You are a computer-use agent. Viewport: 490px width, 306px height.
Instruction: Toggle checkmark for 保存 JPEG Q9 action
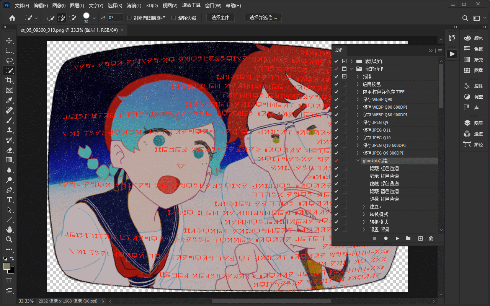coord(336,122)
